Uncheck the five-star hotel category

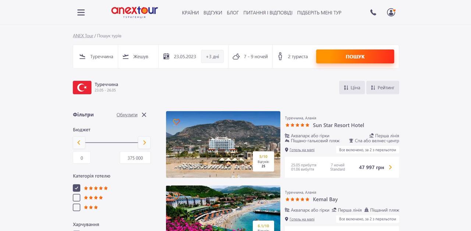(x=77, y=188)
